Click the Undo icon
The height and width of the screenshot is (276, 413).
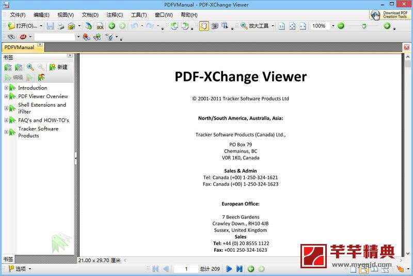click(x=134, y=26)
